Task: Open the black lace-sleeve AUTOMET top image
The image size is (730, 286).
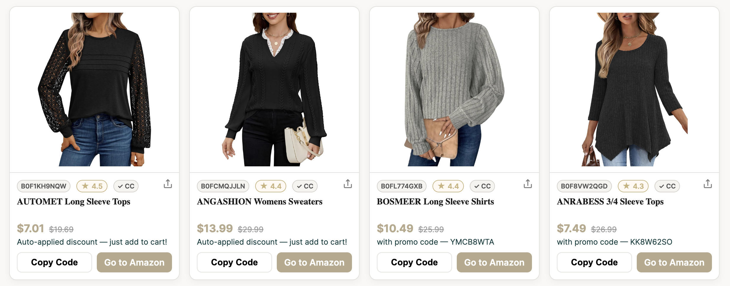Action: 94,89
